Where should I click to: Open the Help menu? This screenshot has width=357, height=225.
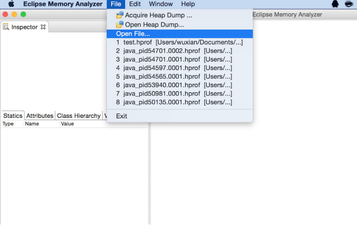click(188, 4)
